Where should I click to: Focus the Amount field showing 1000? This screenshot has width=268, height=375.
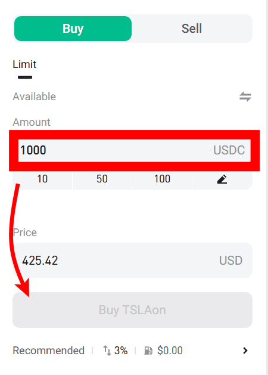(x=134, y=150)
